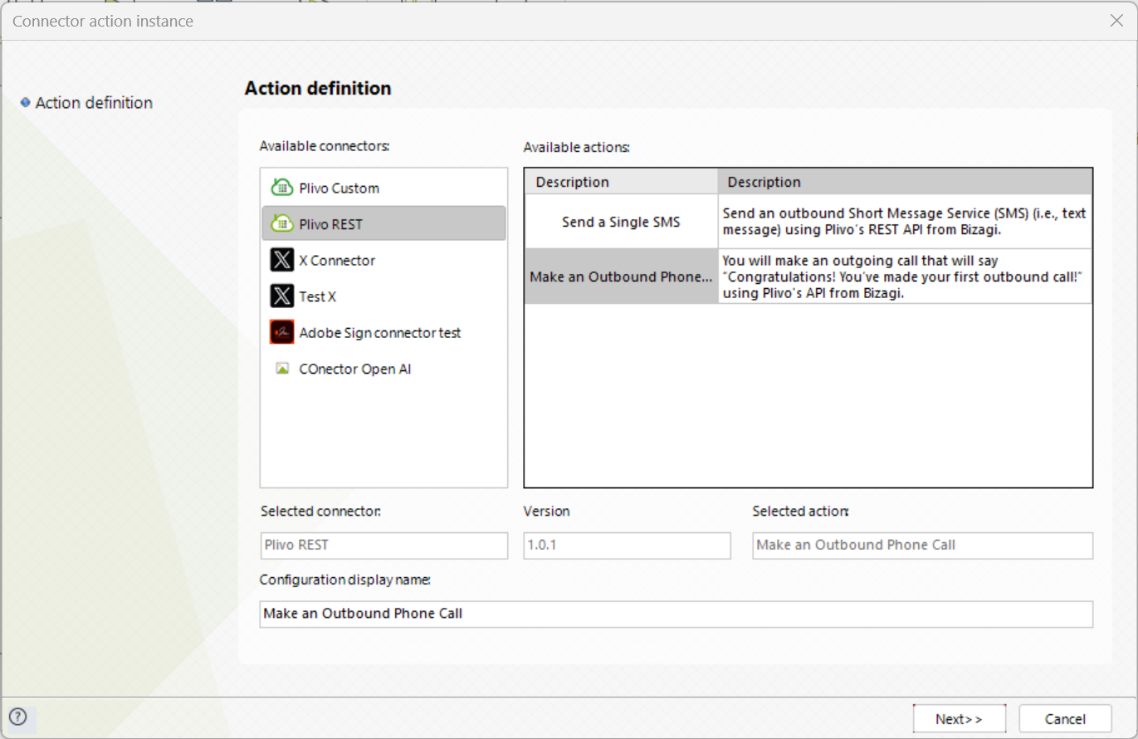Go to the Action definition step
Viewport: 1138px width, 739px height.
94,103
